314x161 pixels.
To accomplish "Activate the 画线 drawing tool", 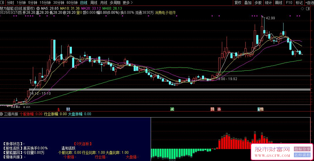I will (x=279, y=3).
